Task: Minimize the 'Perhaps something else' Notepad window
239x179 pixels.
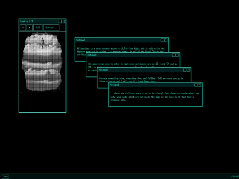Action: (x=185, y=70)
